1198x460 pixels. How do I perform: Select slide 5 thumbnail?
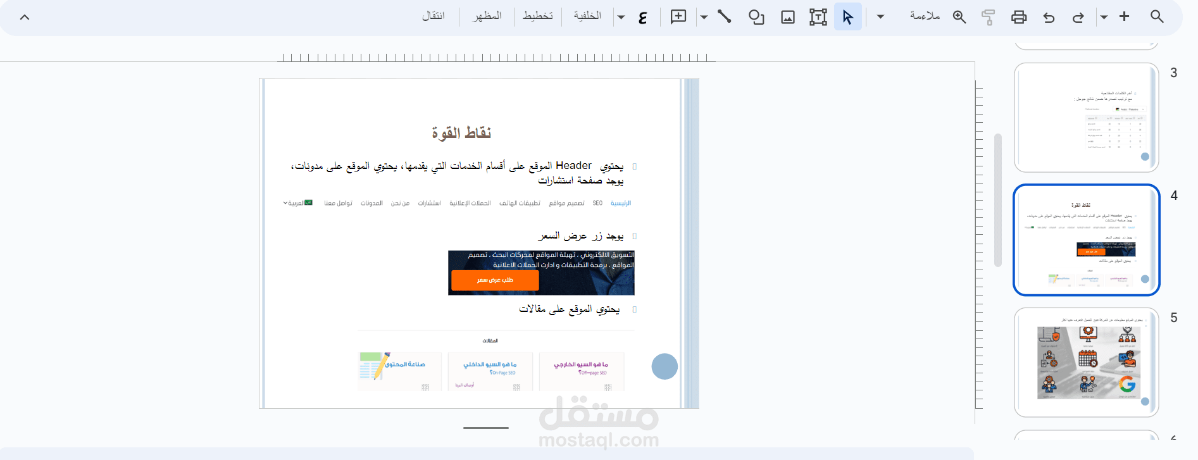(1086, 362)
